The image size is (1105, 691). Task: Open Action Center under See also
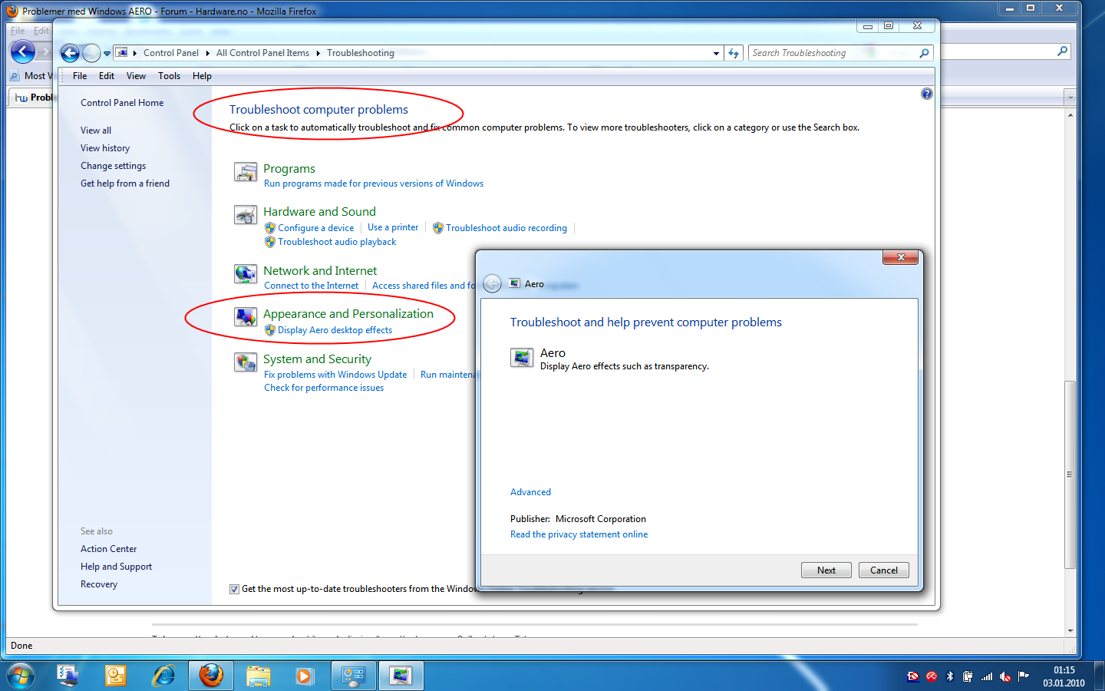109,549
